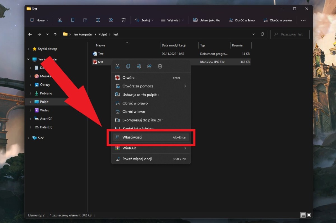Click the delete trash icon in context menu
The height and width of the screenshot is (223, 336).
[160, 66]
